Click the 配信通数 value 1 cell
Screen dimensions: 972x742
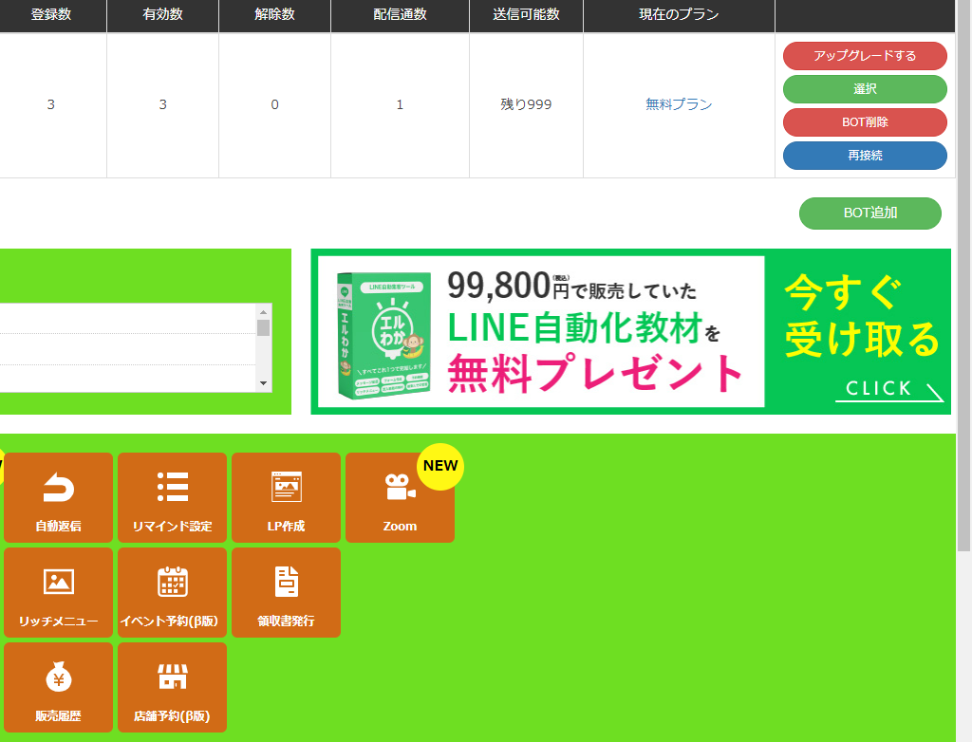pos(400,104)
